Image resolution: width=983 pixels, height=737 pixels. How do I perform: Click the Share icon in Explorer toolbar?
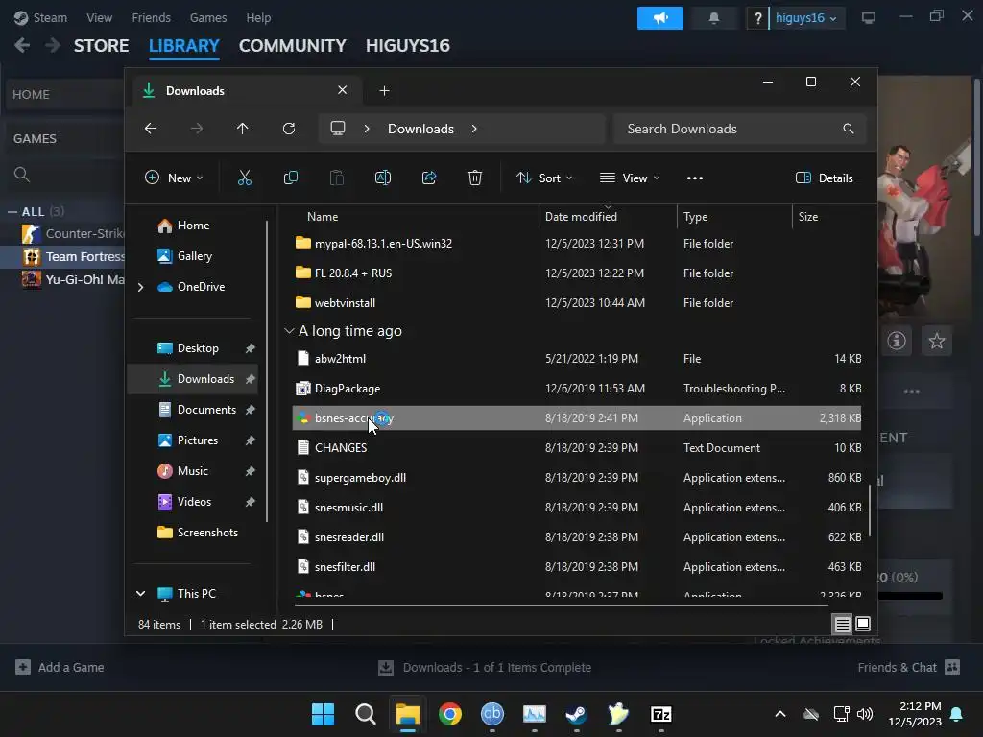pyautogui.click(x=429, y=178)
